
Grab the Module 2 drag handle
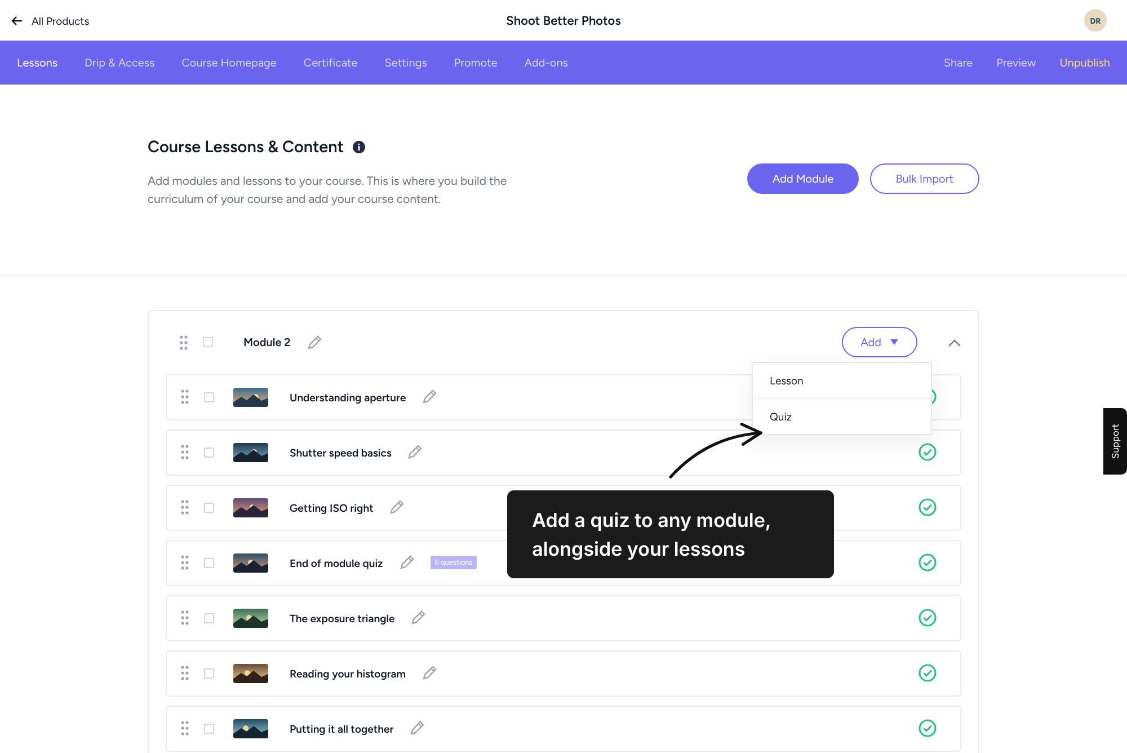click(184, 343)
